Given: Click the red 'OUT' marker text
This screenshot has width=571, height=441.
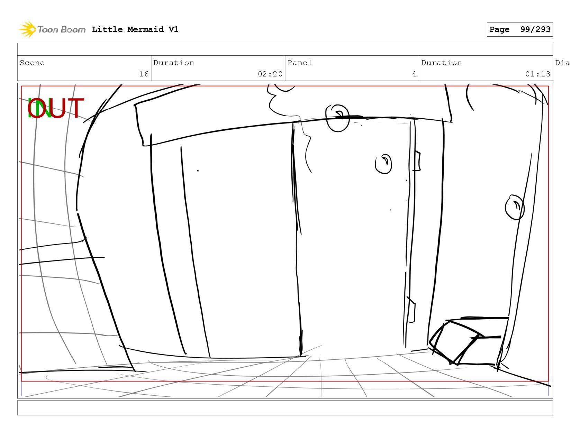Looking at the screenshot, I should coord(56,108).
